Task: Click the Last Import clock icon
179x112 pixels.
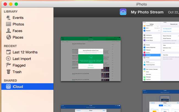Action: click(x=8, y=59)
